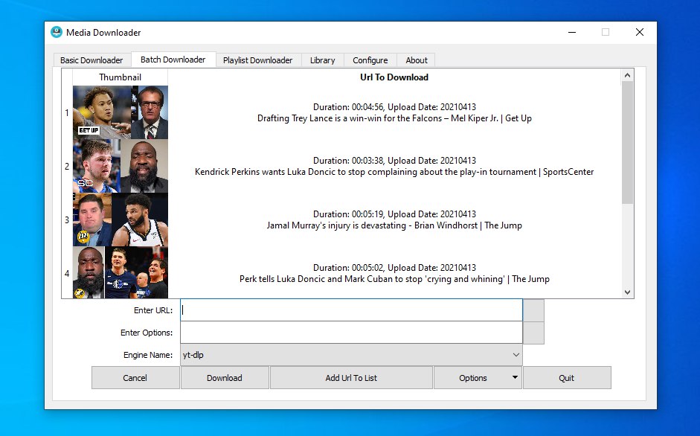700x436 pixels.
Task: Click Add Url To List button
Action: point(351,378)
